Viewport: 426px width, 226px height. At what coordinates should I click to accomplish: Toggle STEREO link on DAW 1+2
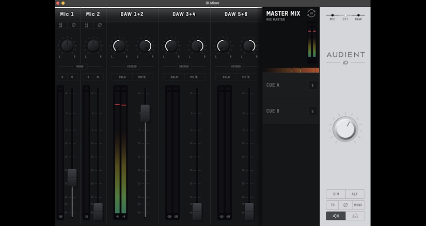pos(132,67)
